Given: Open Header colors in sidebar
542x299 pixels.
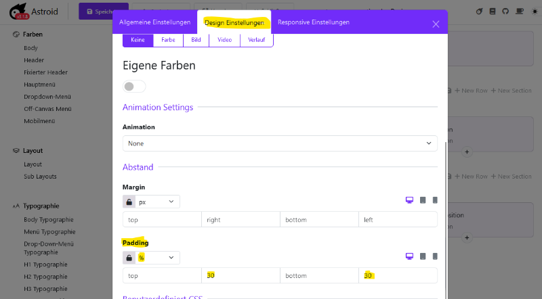Looking at the screenshot, I should 34,60.
